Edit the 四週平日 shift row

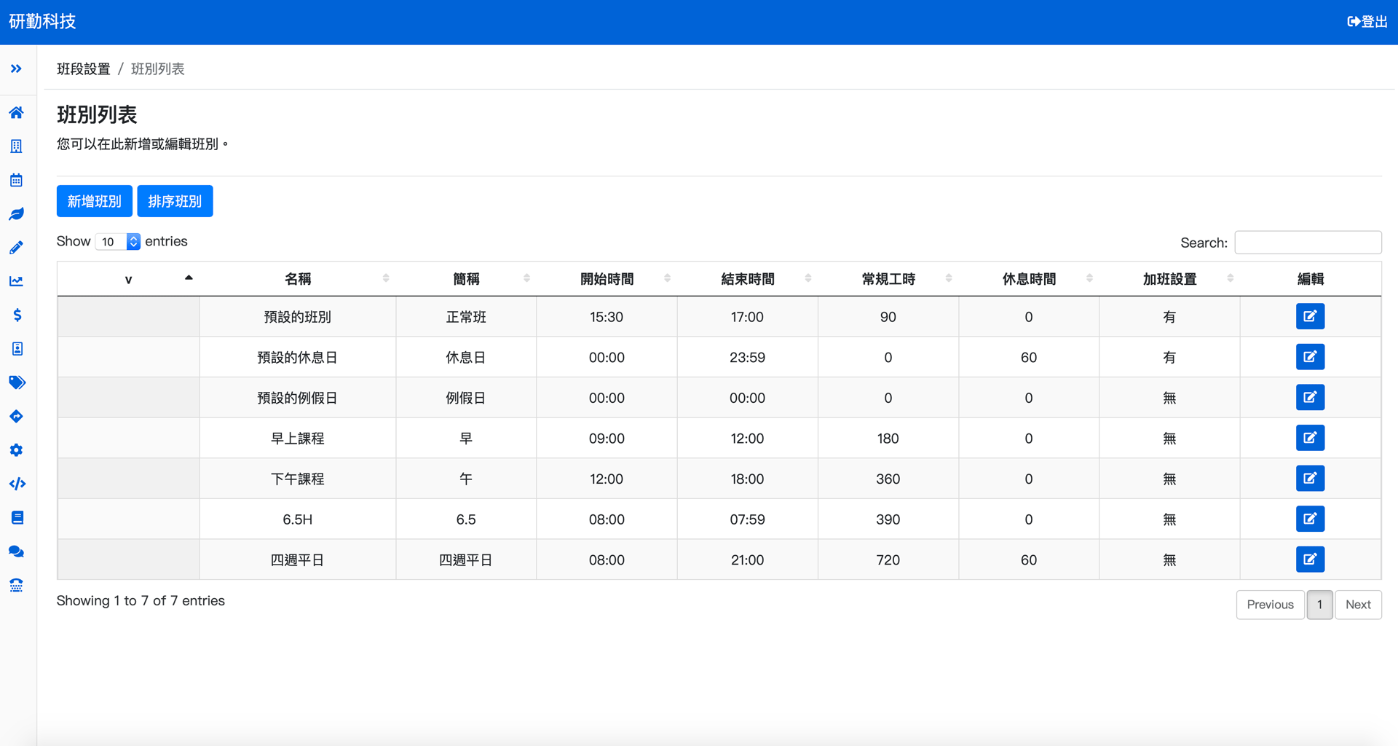point(1311,559)
